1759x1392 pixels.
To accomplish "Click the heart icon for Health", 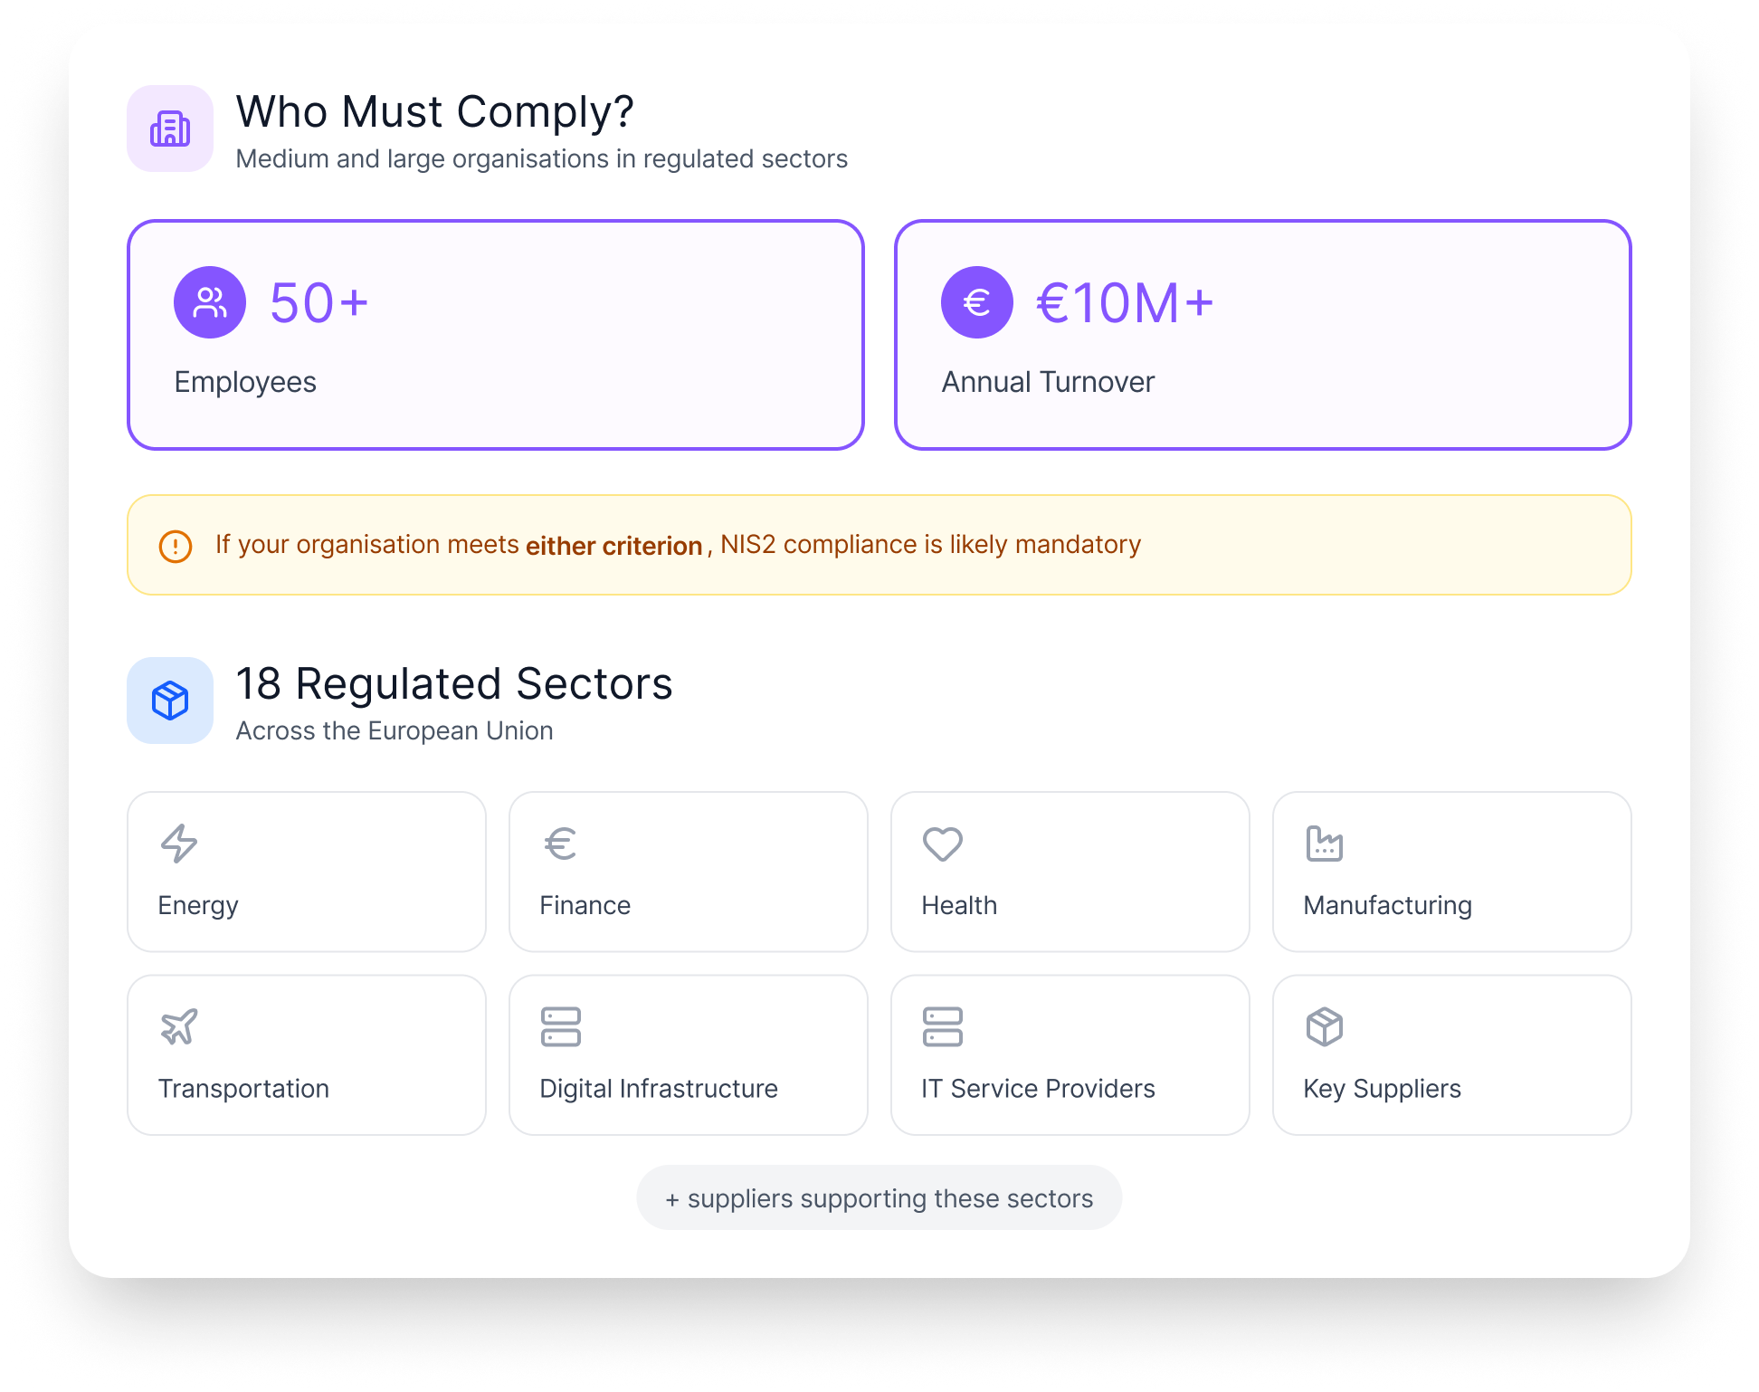I will click(x=943, y=844).
